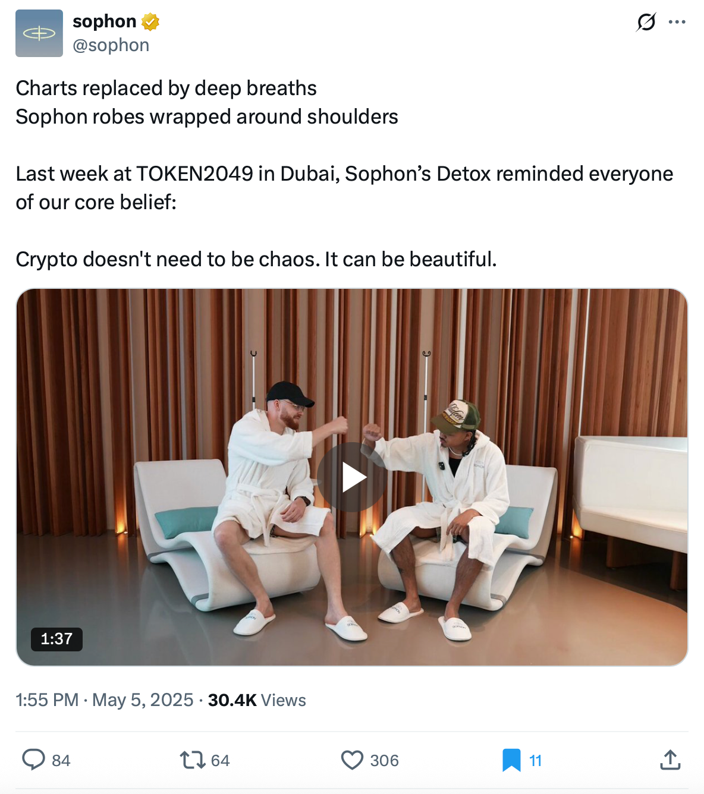Open the sophon profile avatar
The image size is (704, 794).
pos(39,33)
